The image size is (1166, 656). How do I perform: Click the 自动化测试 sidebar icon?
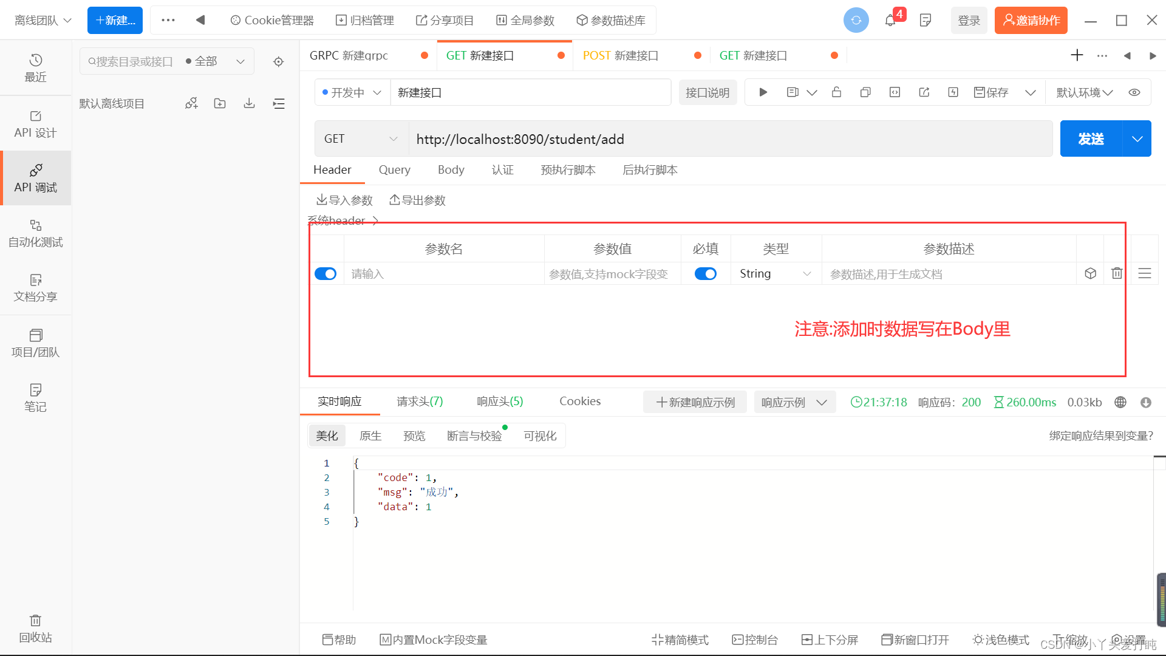35,232
